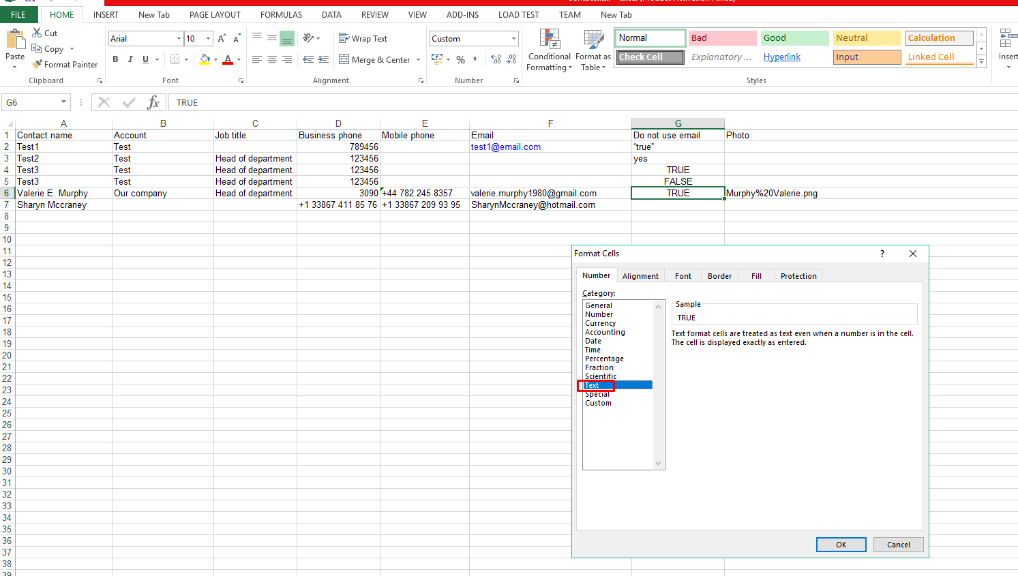Apply the Bad cell style swatch
This screenshot has width=1018, height=576.
(723, 38)
